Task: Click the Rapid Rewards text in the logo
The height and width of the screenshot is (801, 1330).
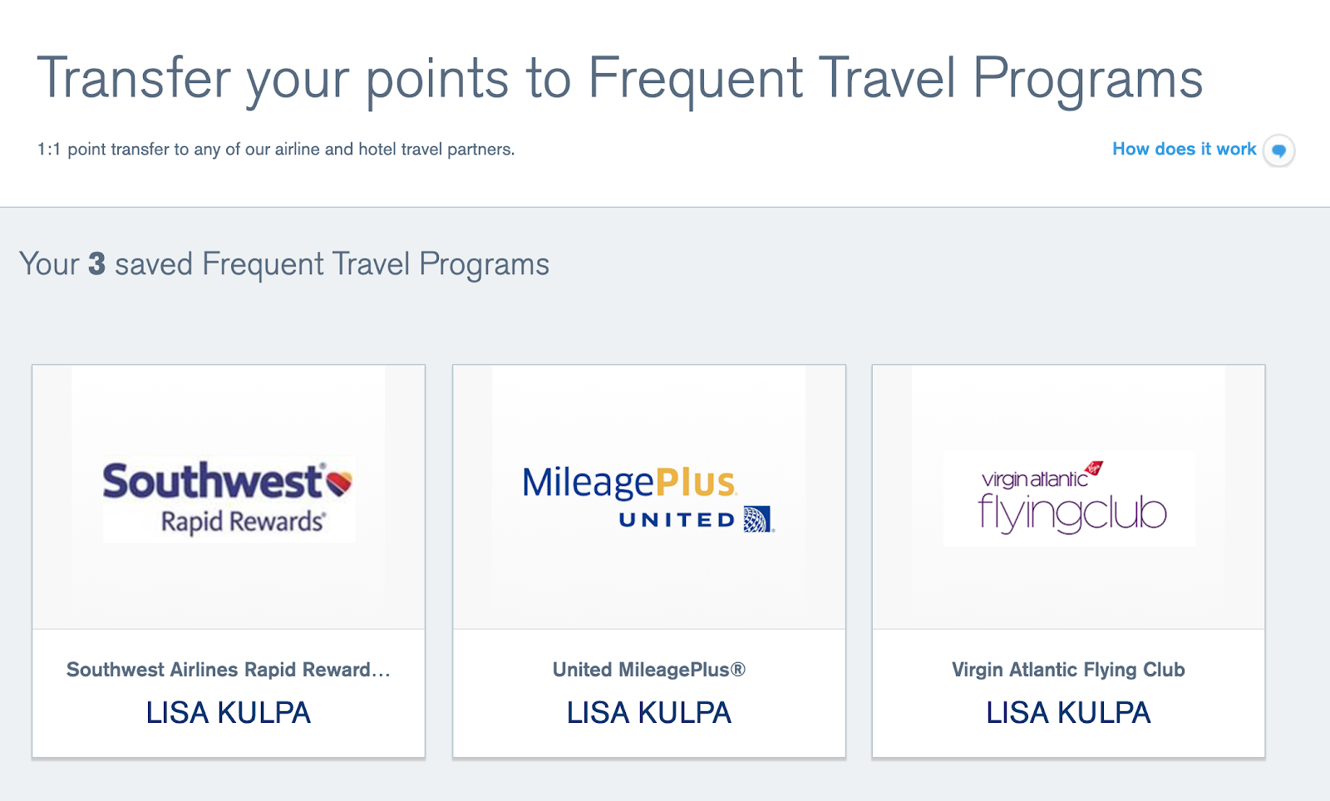Action: tap(243, 522)
